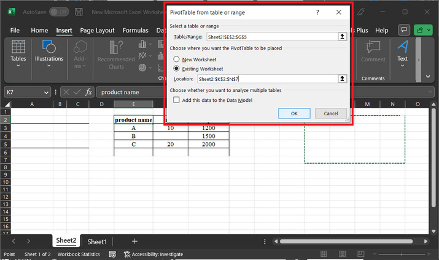This screenshot has width=439, height=260.
Task: Open the Help tab
Action: click(x=382, y=30)
